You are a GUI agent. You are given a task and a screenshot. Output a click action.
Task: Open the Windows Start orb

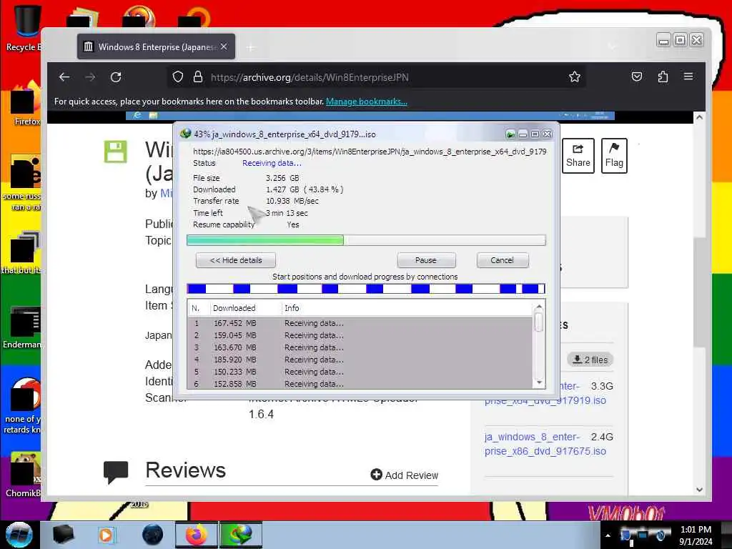(x=19, y=535)
